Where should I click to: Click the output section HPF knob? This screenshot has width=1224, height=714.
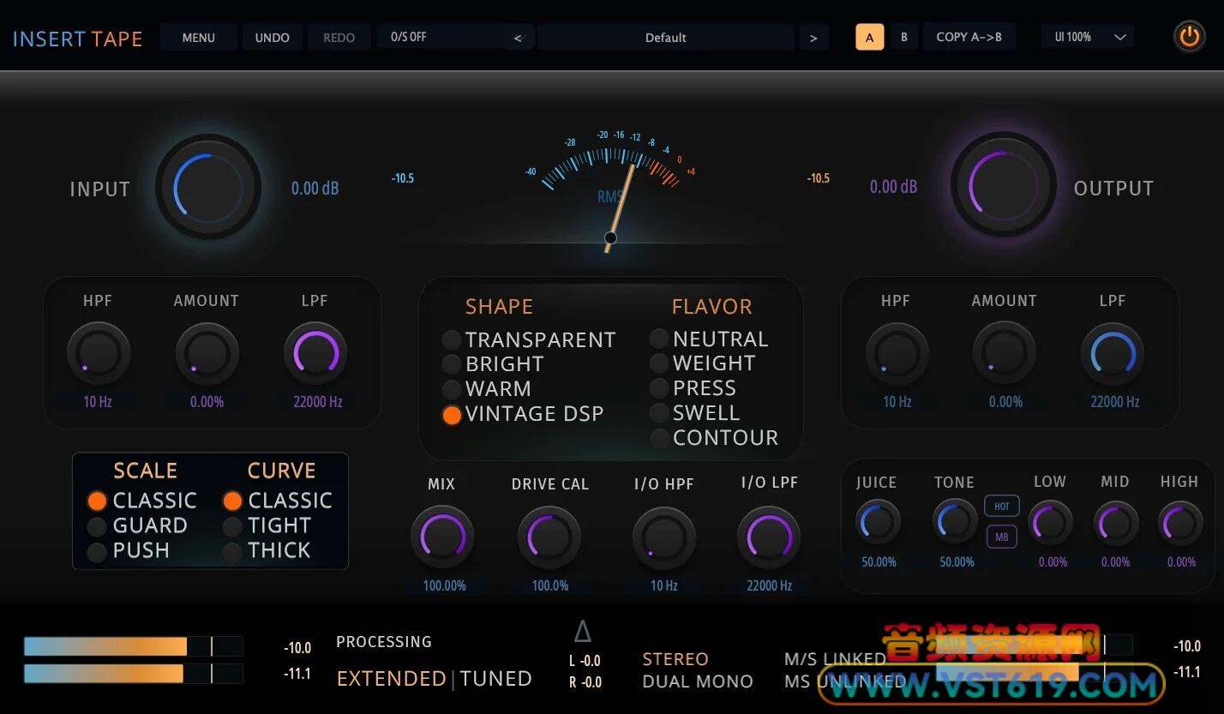point(897,353)
